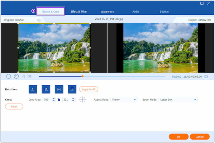The image size is (215, 143).
Task: Switch to the Rotate & Crop tab
Action: (x=51, y=11)
